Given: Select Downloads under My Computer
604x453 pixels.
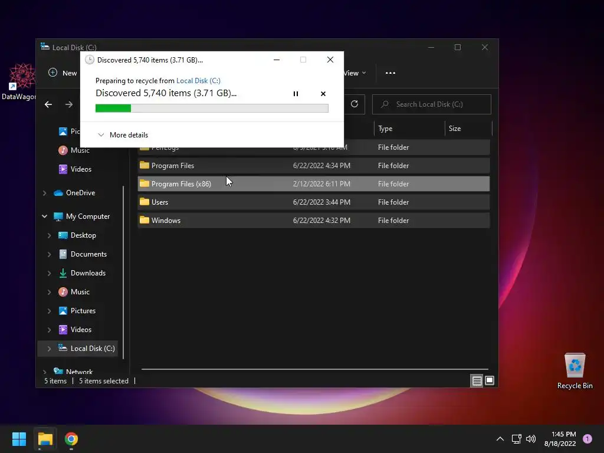Looking at the screenshot, I should pos(81,273).
